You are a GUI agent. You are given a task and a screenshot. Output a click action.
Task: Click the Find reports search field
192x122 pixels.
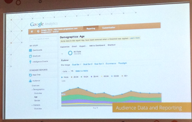pyautogui.click(x=43, y=39)
